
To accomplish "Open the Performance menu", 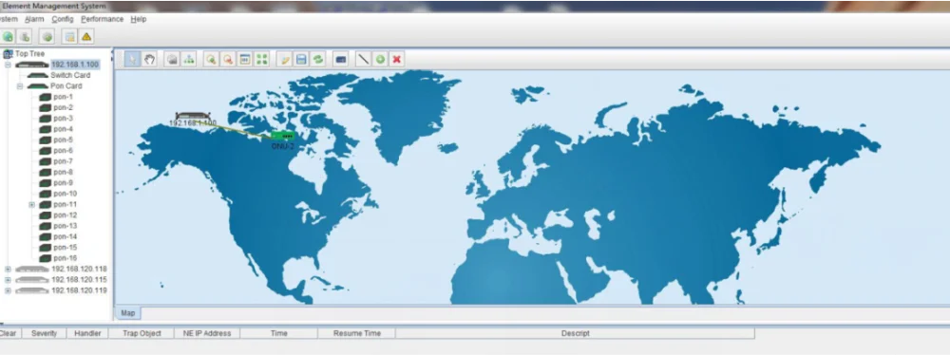I will click(103, 19).
